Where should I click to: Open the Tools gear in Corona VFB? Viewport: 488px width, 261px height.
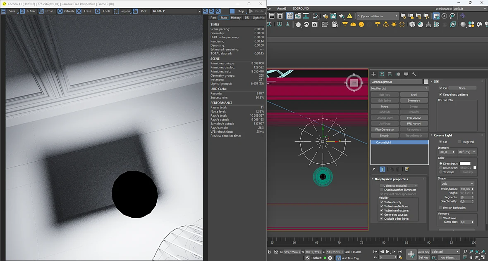click(x=98, y=11)
